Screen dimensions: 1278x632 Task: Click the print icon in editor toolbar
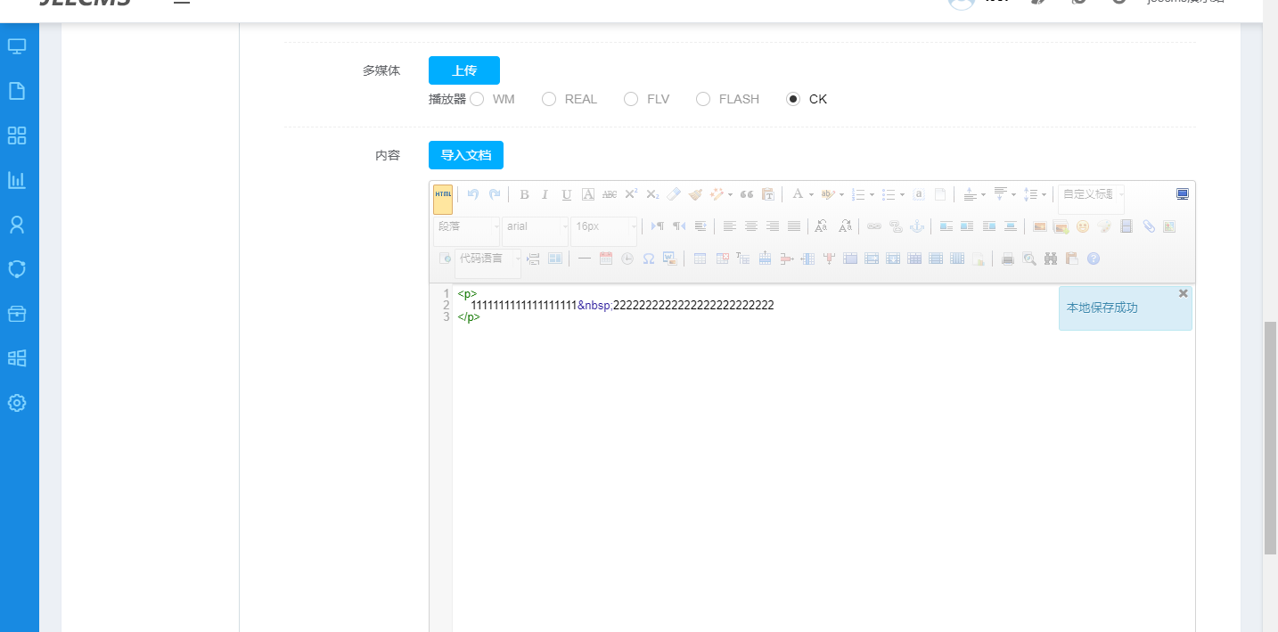[x=1008, y=259]
